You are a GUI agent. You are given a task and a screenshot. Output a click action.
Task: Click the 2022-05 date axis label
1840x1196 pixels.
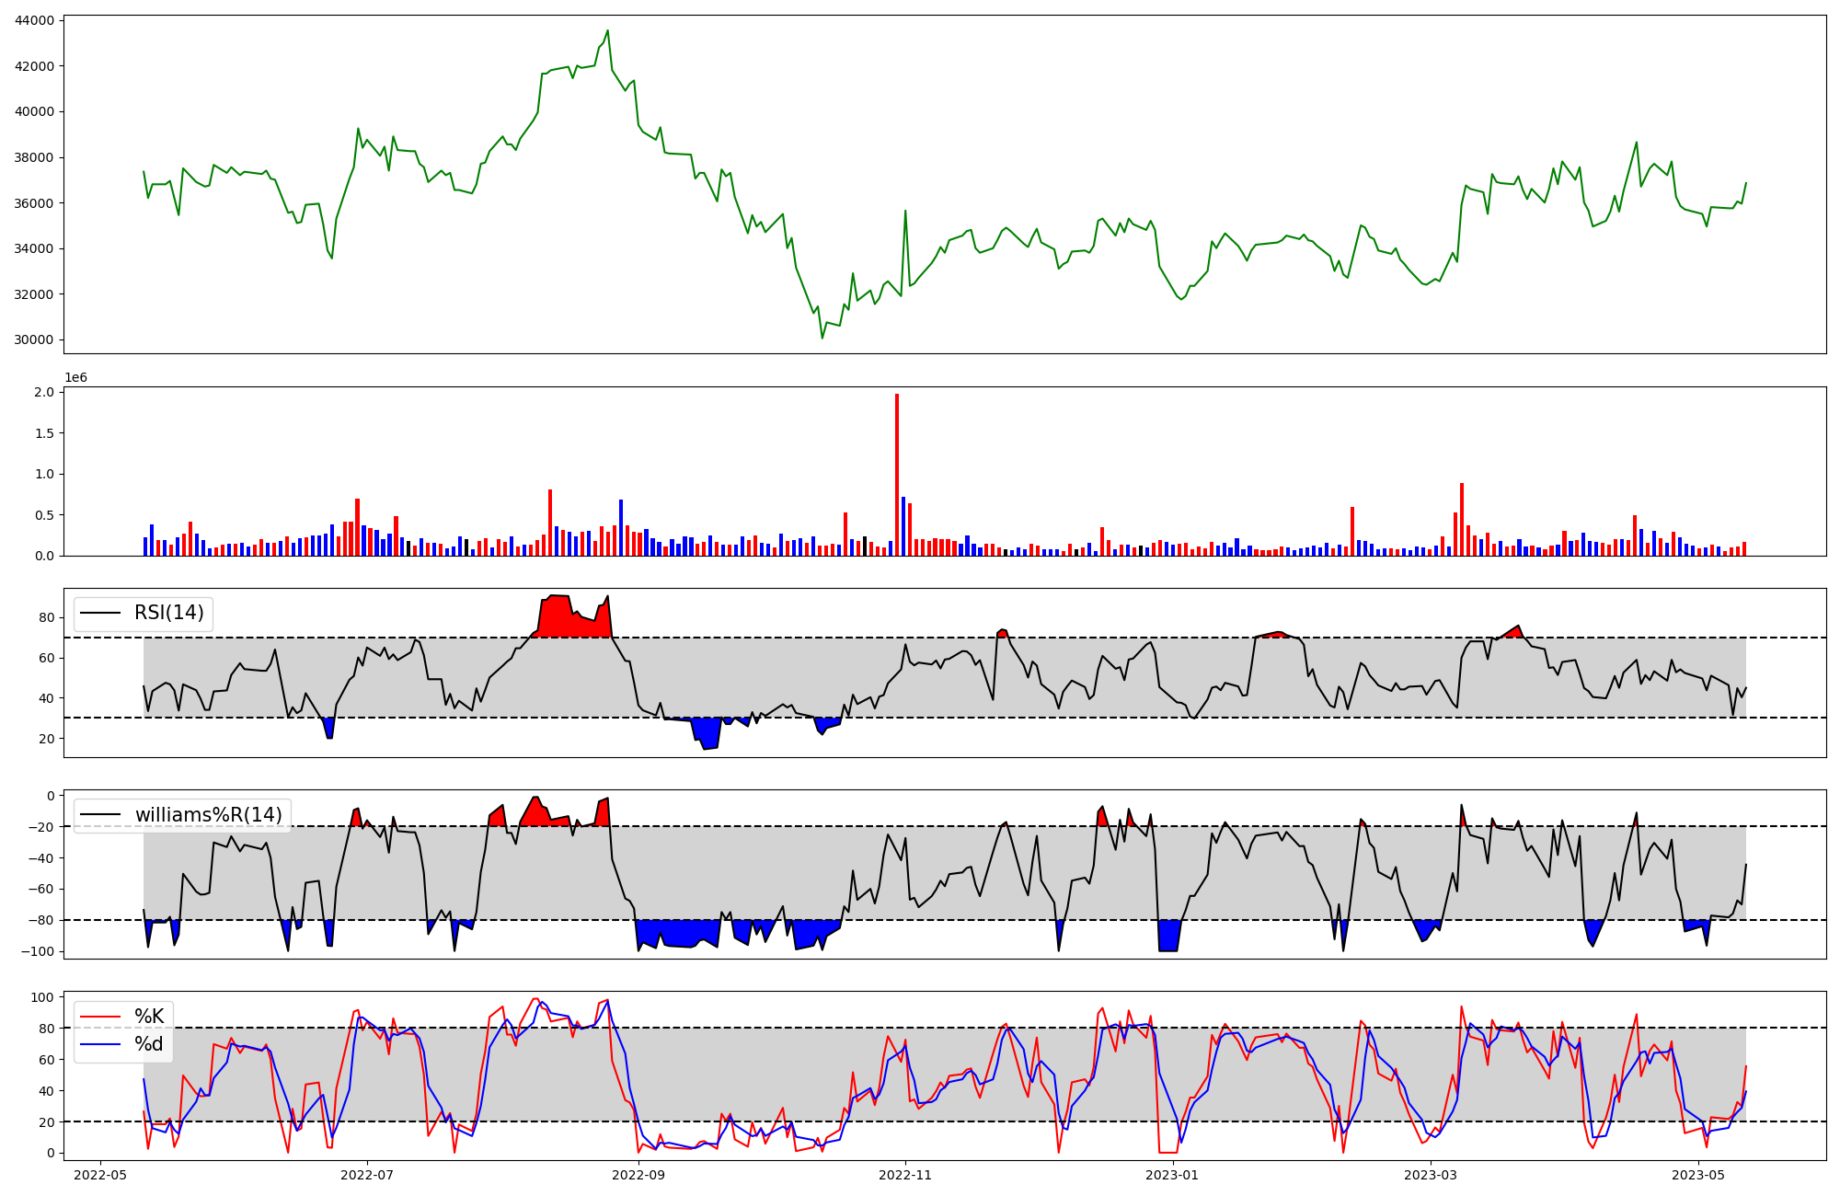coord(100,1175)
